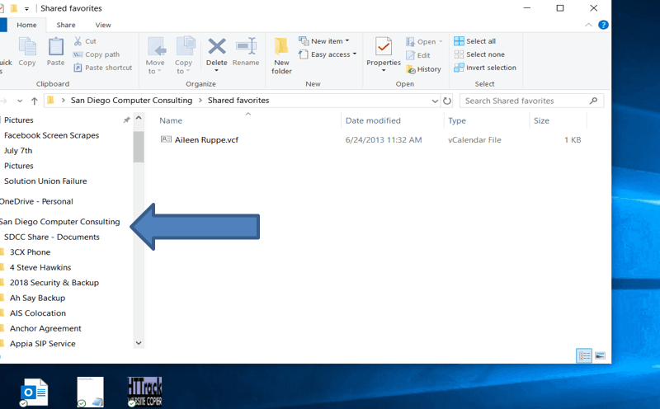Open 4 Steve Hawkins folder
This screenshot has height=409, width=660.
click(x=40, y=267)
